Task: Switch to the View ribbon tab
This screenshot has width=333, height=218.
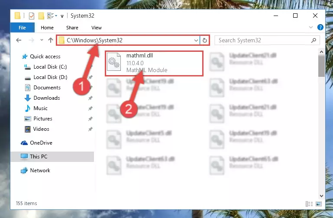Action: (x=97, y=28)
